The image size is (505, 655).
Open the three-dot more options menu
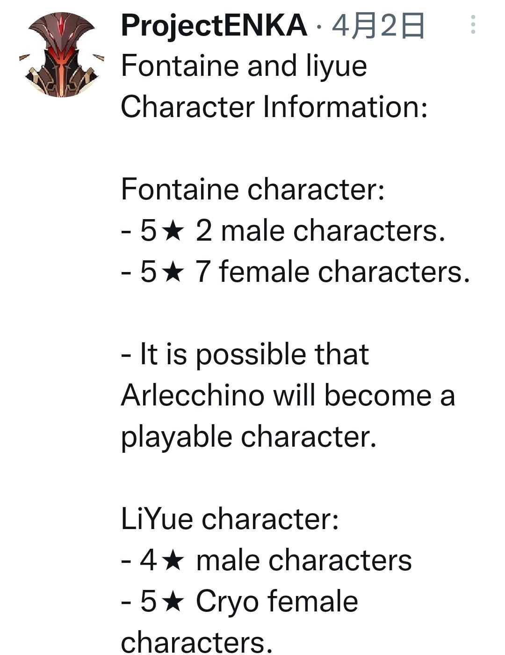pyautogui.click(x=473, y=24)
